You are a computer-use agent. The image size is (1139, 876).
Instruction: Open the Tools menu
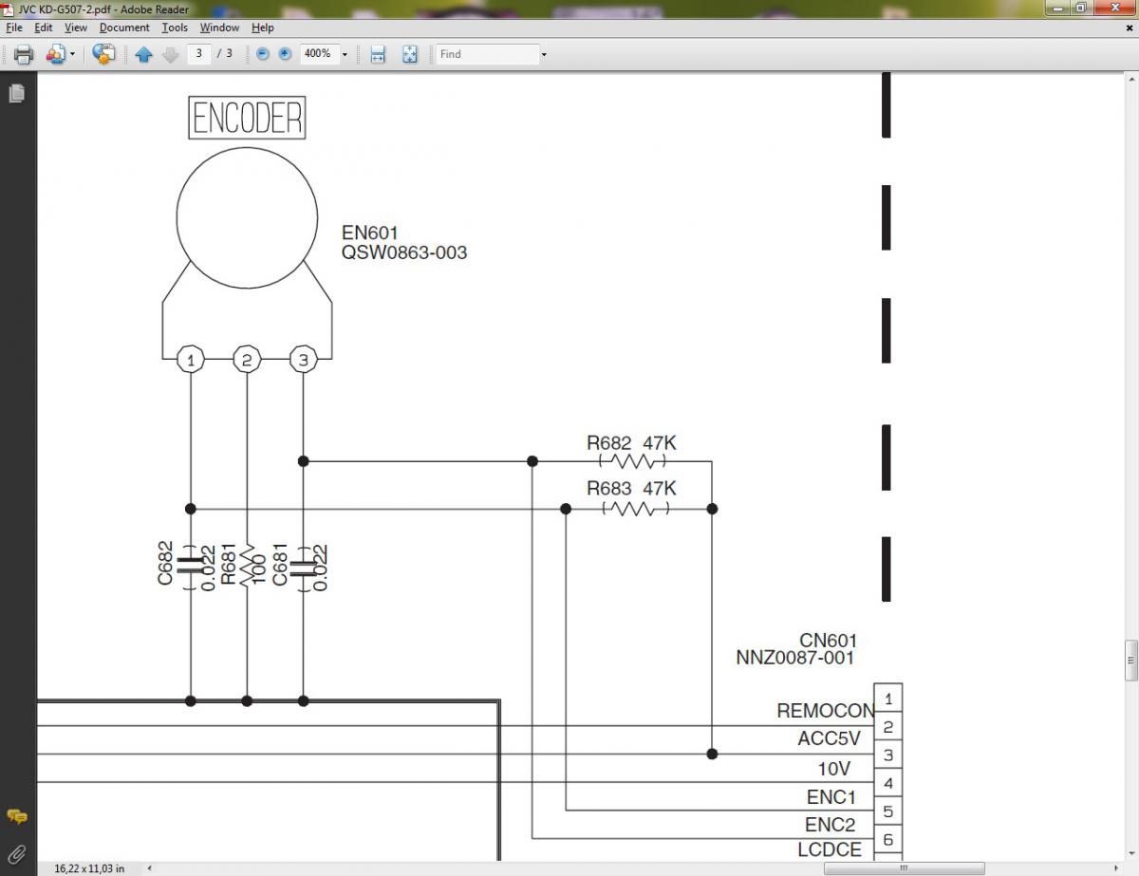click(x=175, y=28)
